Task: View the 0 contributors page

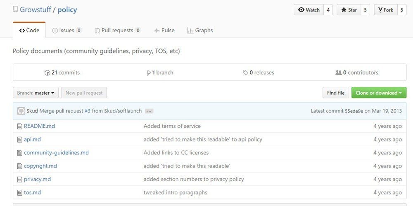Action: click(357, 72)
